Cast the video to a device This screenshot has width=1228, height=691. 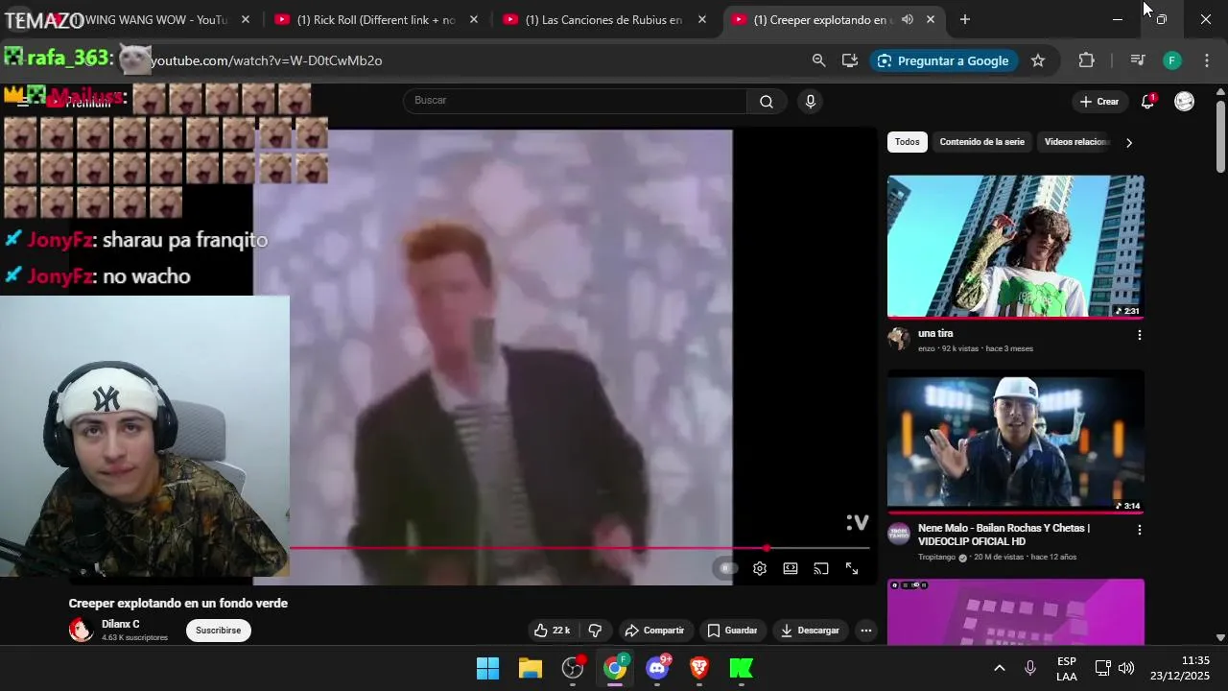click(821, 568)
